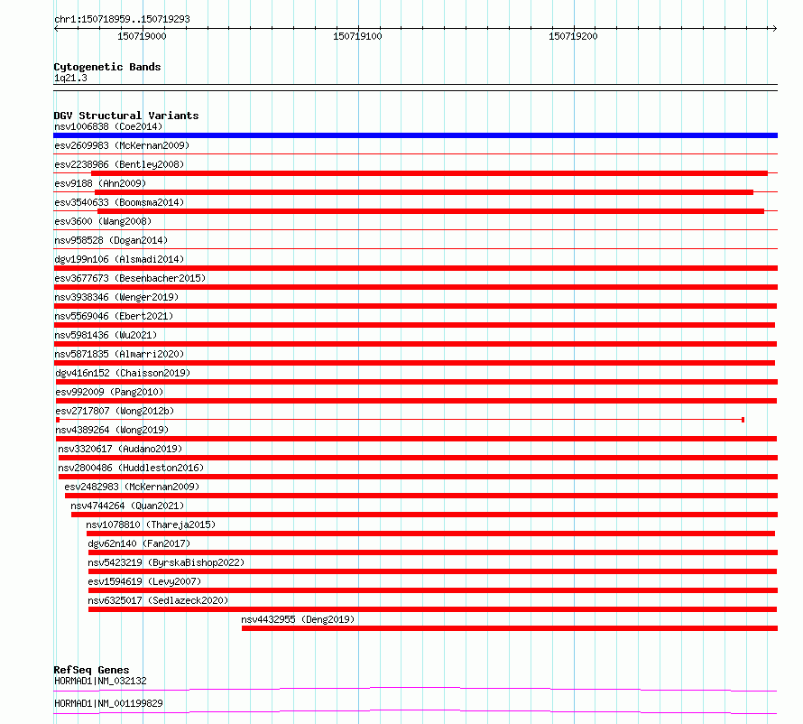803x724 pixels.
Task: Select variant nsv4744264 (Quan2021)
Action: coord(127,506)
